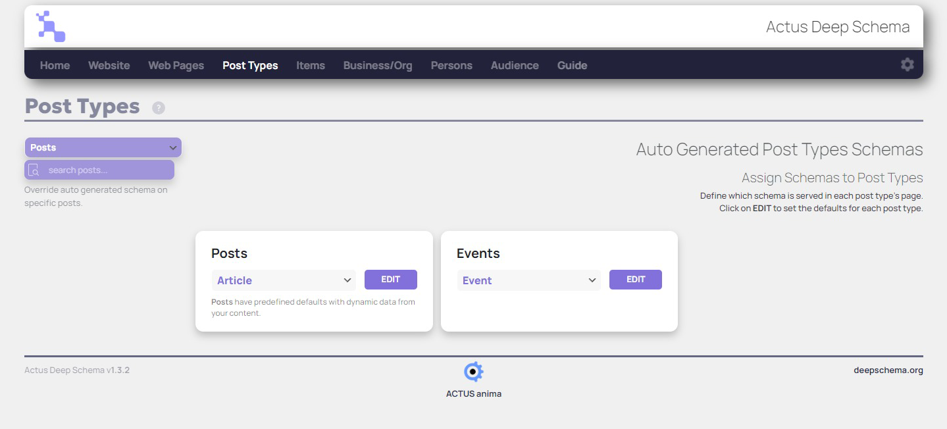Open the Business/Org section
Screen dimensions: 947x429
(378, 65)
